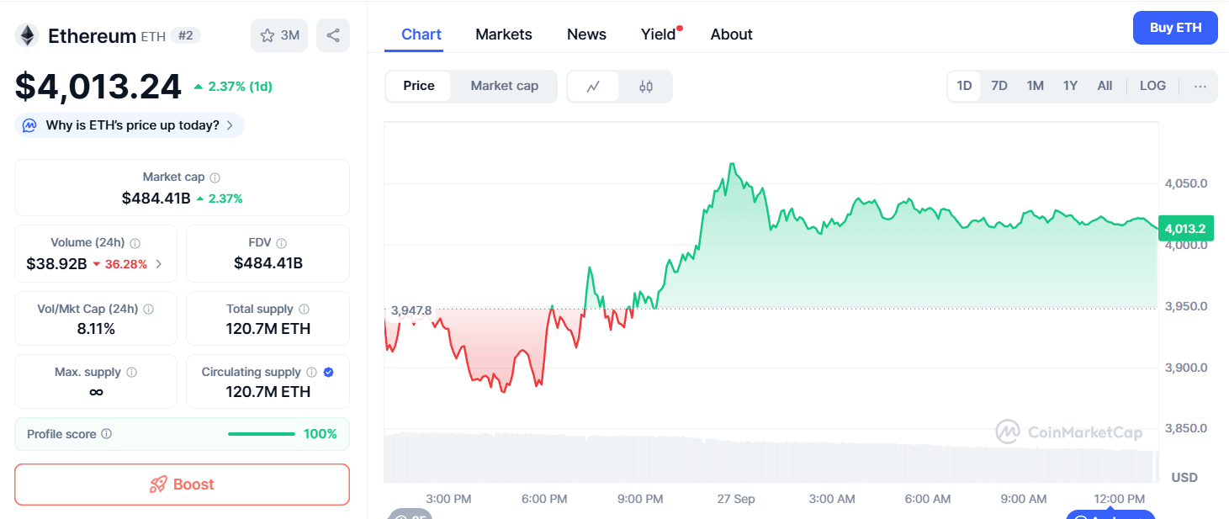
Task: Toggle the Market cap chart view
Action: [x=504, y=86]
